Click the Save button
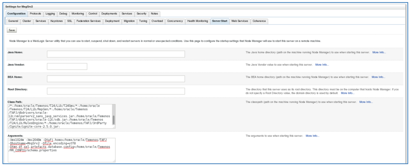The width and height of the screenshot is (411, 166). (x=12, y=30)
